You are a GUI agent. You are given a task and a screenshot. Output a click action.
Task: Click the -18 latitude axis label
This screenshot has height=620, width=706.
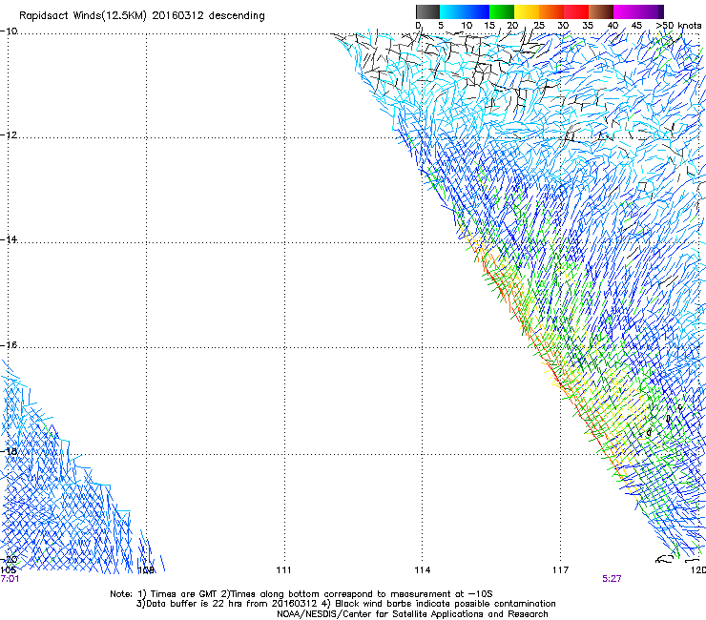(9, 451)
